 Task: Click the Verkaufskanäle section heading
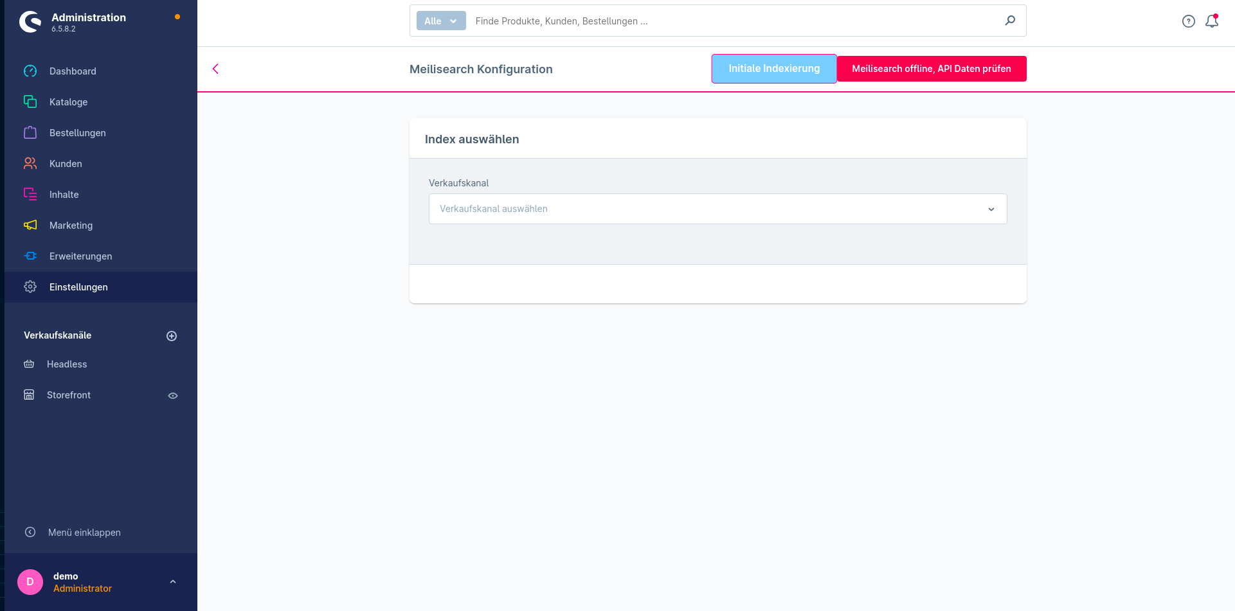pos(58,335)
